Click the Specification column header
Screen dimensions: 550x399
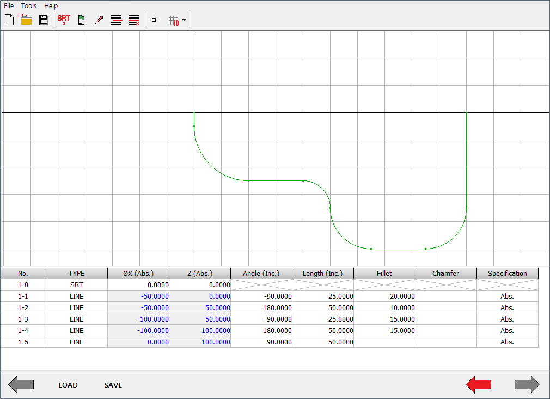click(508, 273)
